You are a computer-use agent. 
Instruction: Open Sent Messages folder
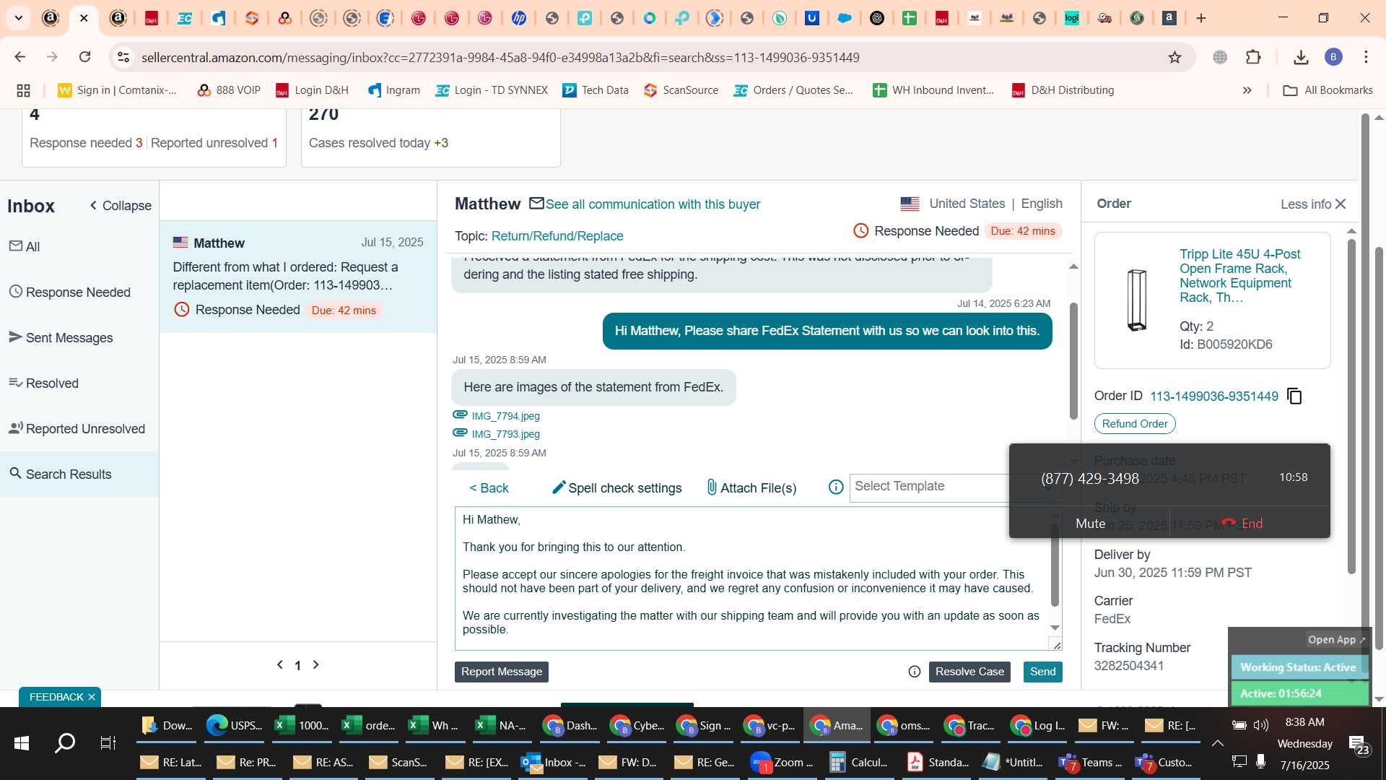[x=61, y=337]
